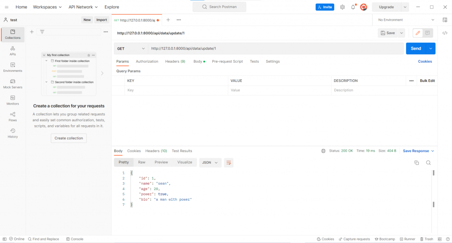Click the Send button

[x=416, y=49]
